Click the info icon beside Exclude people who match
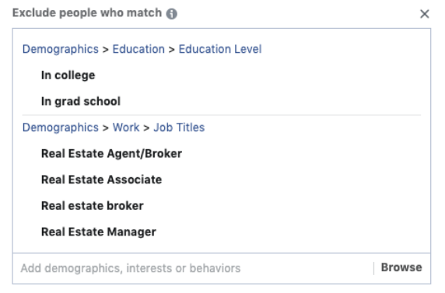Viewport: 445px width, 293px height. pos(172,14)
